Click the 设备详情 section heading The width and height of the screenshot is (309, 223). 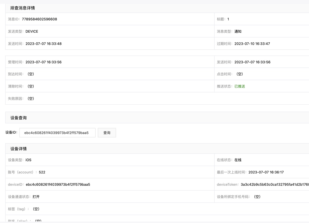[18, 149]
